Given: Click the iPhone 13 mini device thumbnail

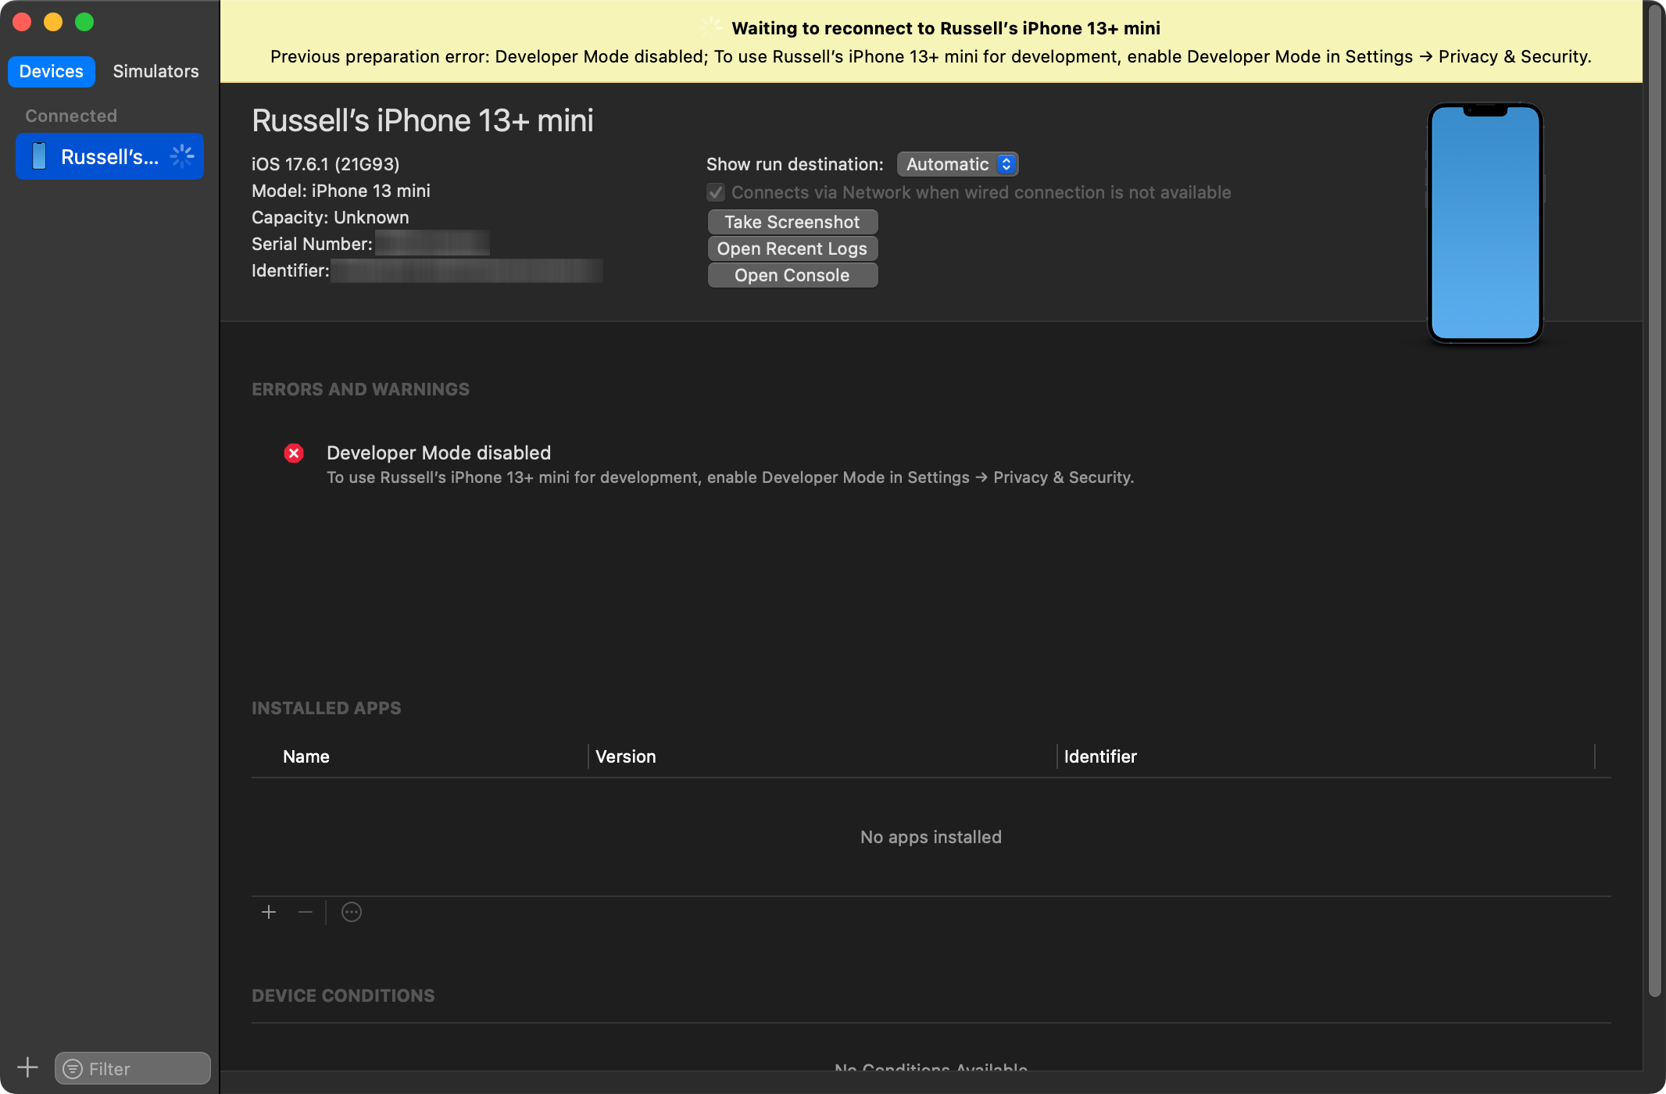Looking at the screenshot, I should point(1484,223).
